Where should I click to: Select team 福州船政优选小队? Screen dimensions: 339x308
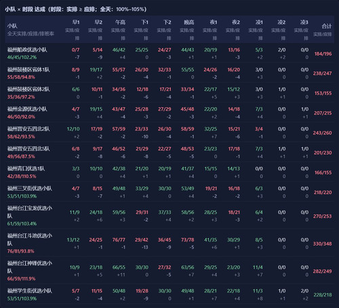(x=27, y=50)
